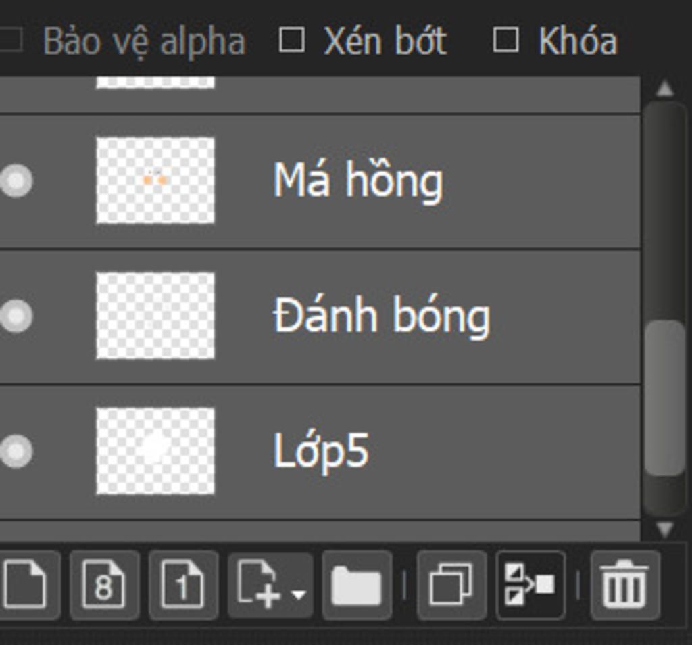
Task: Enable the Khóa checkbox
Action: coord(505,40)
